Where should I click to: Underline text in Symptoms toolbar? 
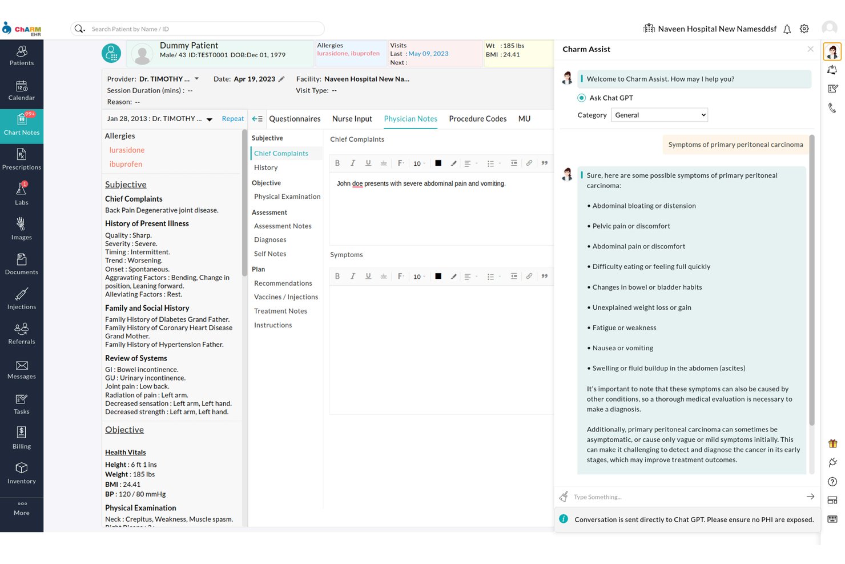click(x=368, y=276)
